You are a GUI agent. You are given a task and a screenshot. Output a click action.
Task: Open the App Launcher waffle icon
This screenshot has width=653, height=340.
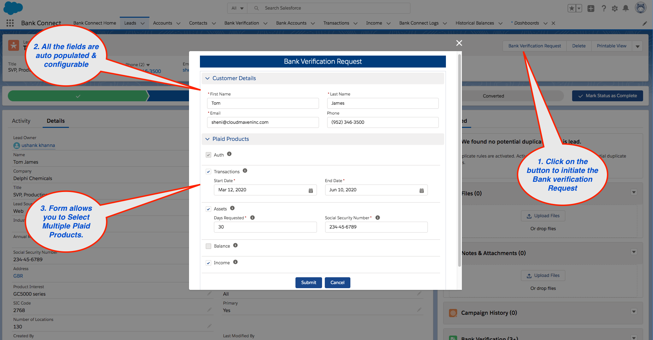tap(10, 23)
